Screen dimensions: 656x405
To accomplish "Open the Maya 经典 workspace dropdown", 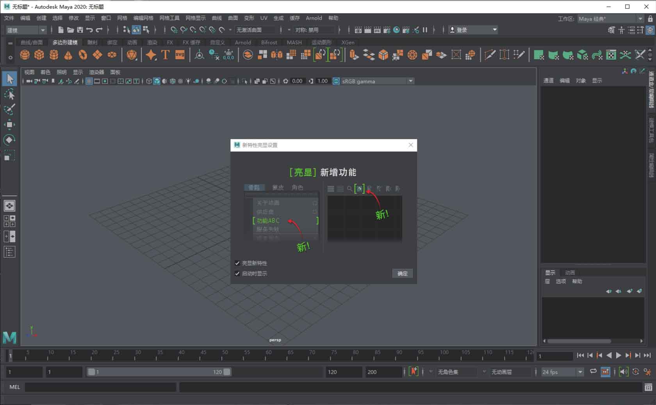I will click(610, 19).
